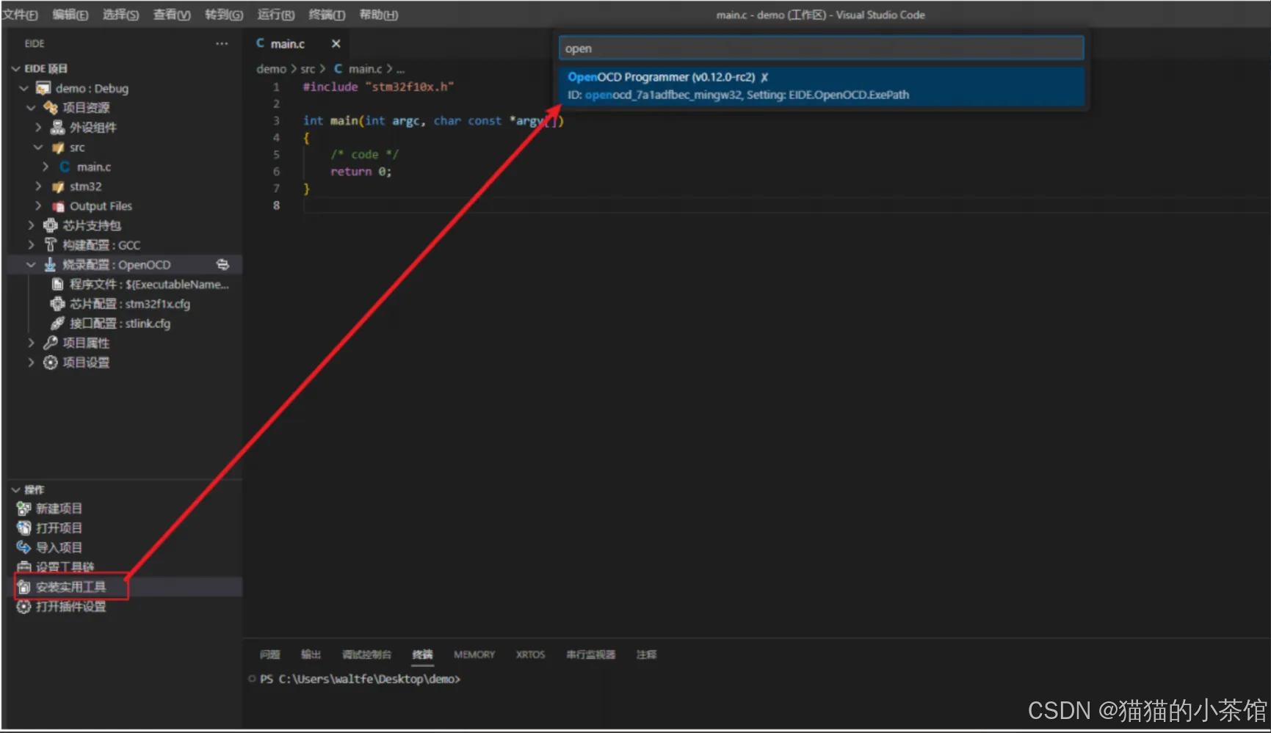Image resolution: width=1271 pixels, height=733 pixels.
Task: Open the 查看(V) menu
Action: point(172,15)
